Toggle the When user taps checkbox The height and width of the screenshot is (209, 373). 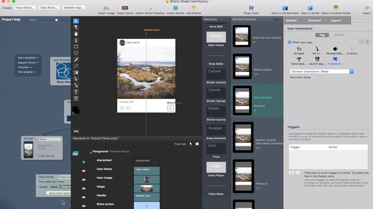pos(289,42)
